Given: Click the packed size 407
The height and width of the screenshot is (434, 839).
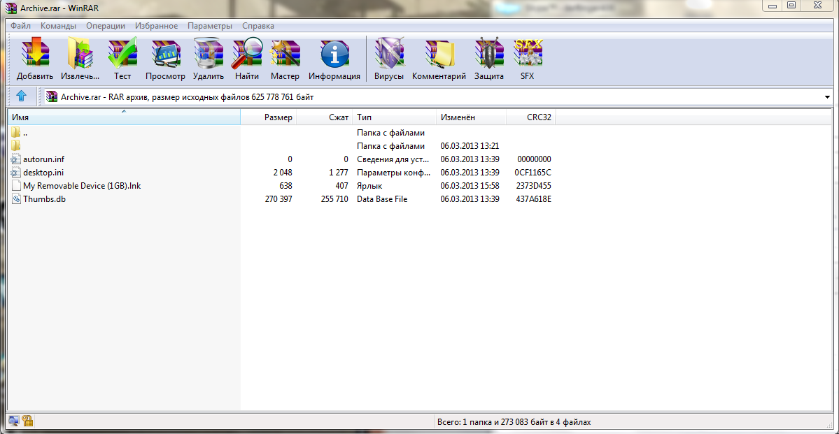Looking at the screenshot, I should (341, 185).
